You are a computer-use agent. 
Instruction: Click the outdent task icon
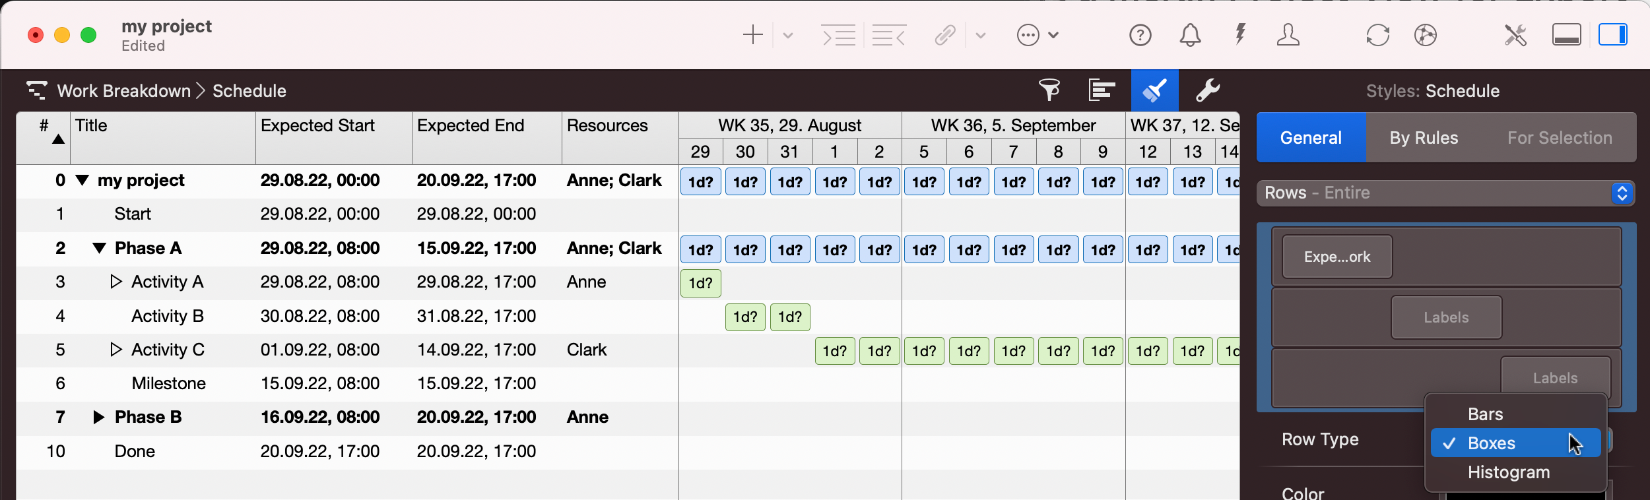pyautogui.click(x=888, y=35)
